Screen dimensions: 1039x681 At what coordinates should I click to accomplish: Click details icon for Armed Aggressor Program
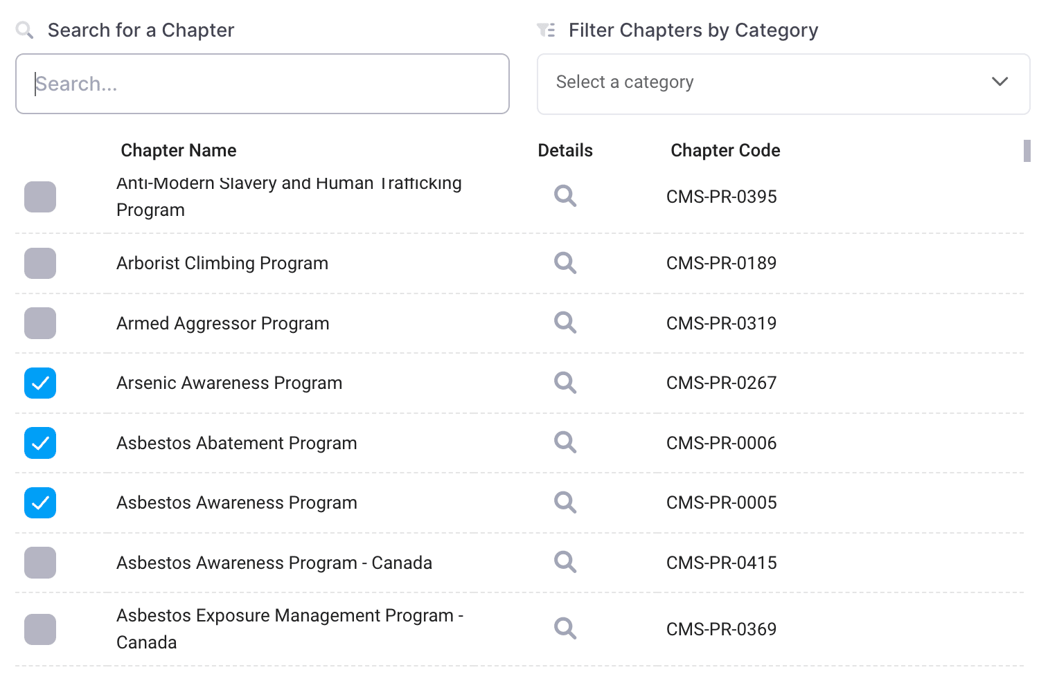point(565,323)
